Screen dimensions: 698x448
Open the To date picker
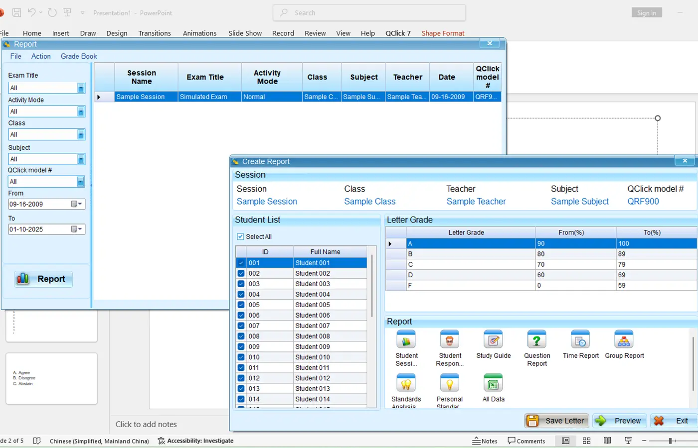76,229
